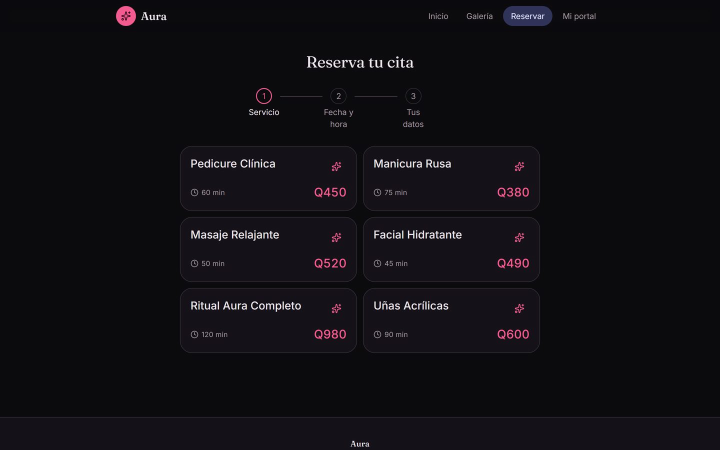
Task: Click the 45 min duration text
Action: click(396, 263)
